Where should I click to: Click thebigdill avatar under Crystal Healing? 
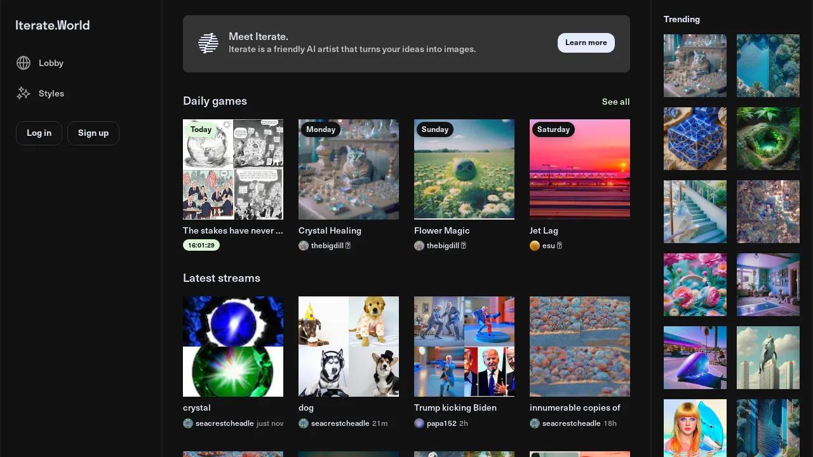coord(304,246)
